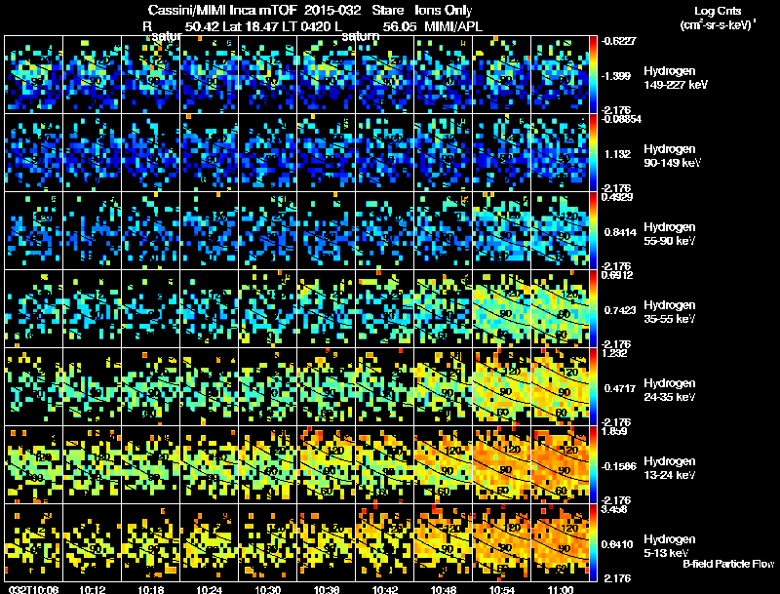Image resolution: width=780 pixels, height=594 pixels.
Task: Select the 10:54 time axis label
Action: pyautogui.click(x=502, y=590)
